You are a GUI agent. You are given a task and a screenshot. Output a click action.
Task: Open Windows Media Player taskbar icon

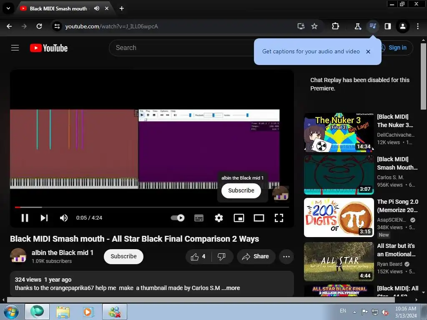coord(88,312)
